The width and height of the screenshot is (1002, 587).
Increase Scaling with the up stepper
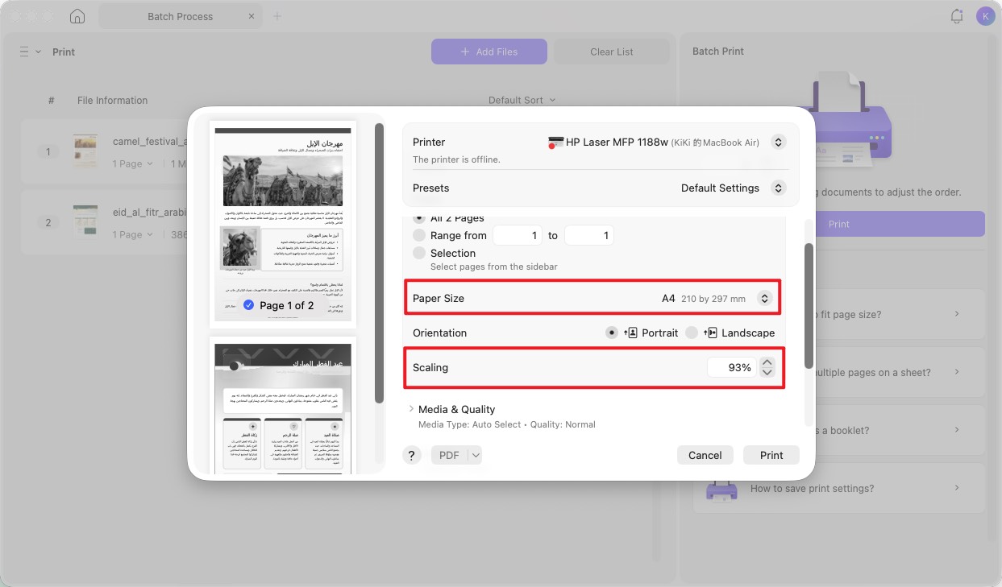click(x=767, y=362)
